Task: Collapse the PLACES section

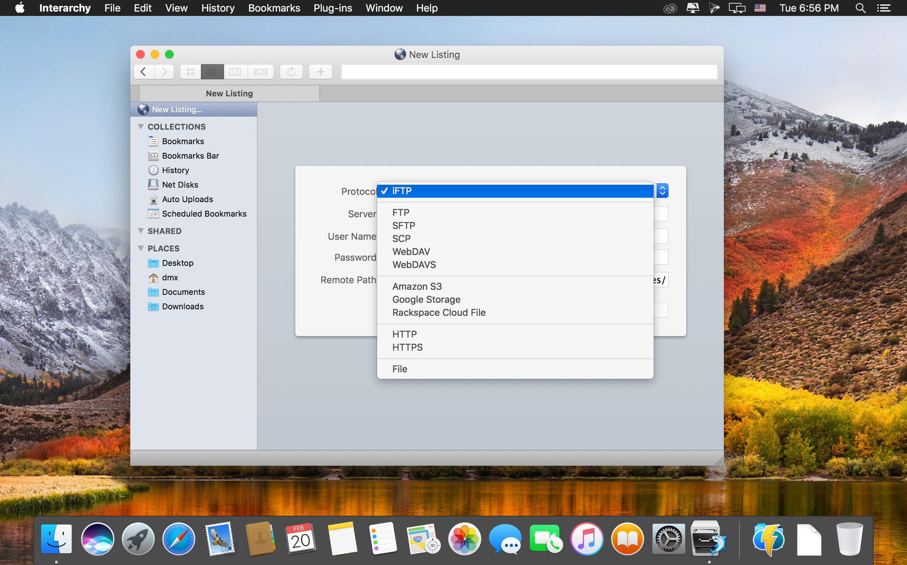Action: click(x=141, y=248)
